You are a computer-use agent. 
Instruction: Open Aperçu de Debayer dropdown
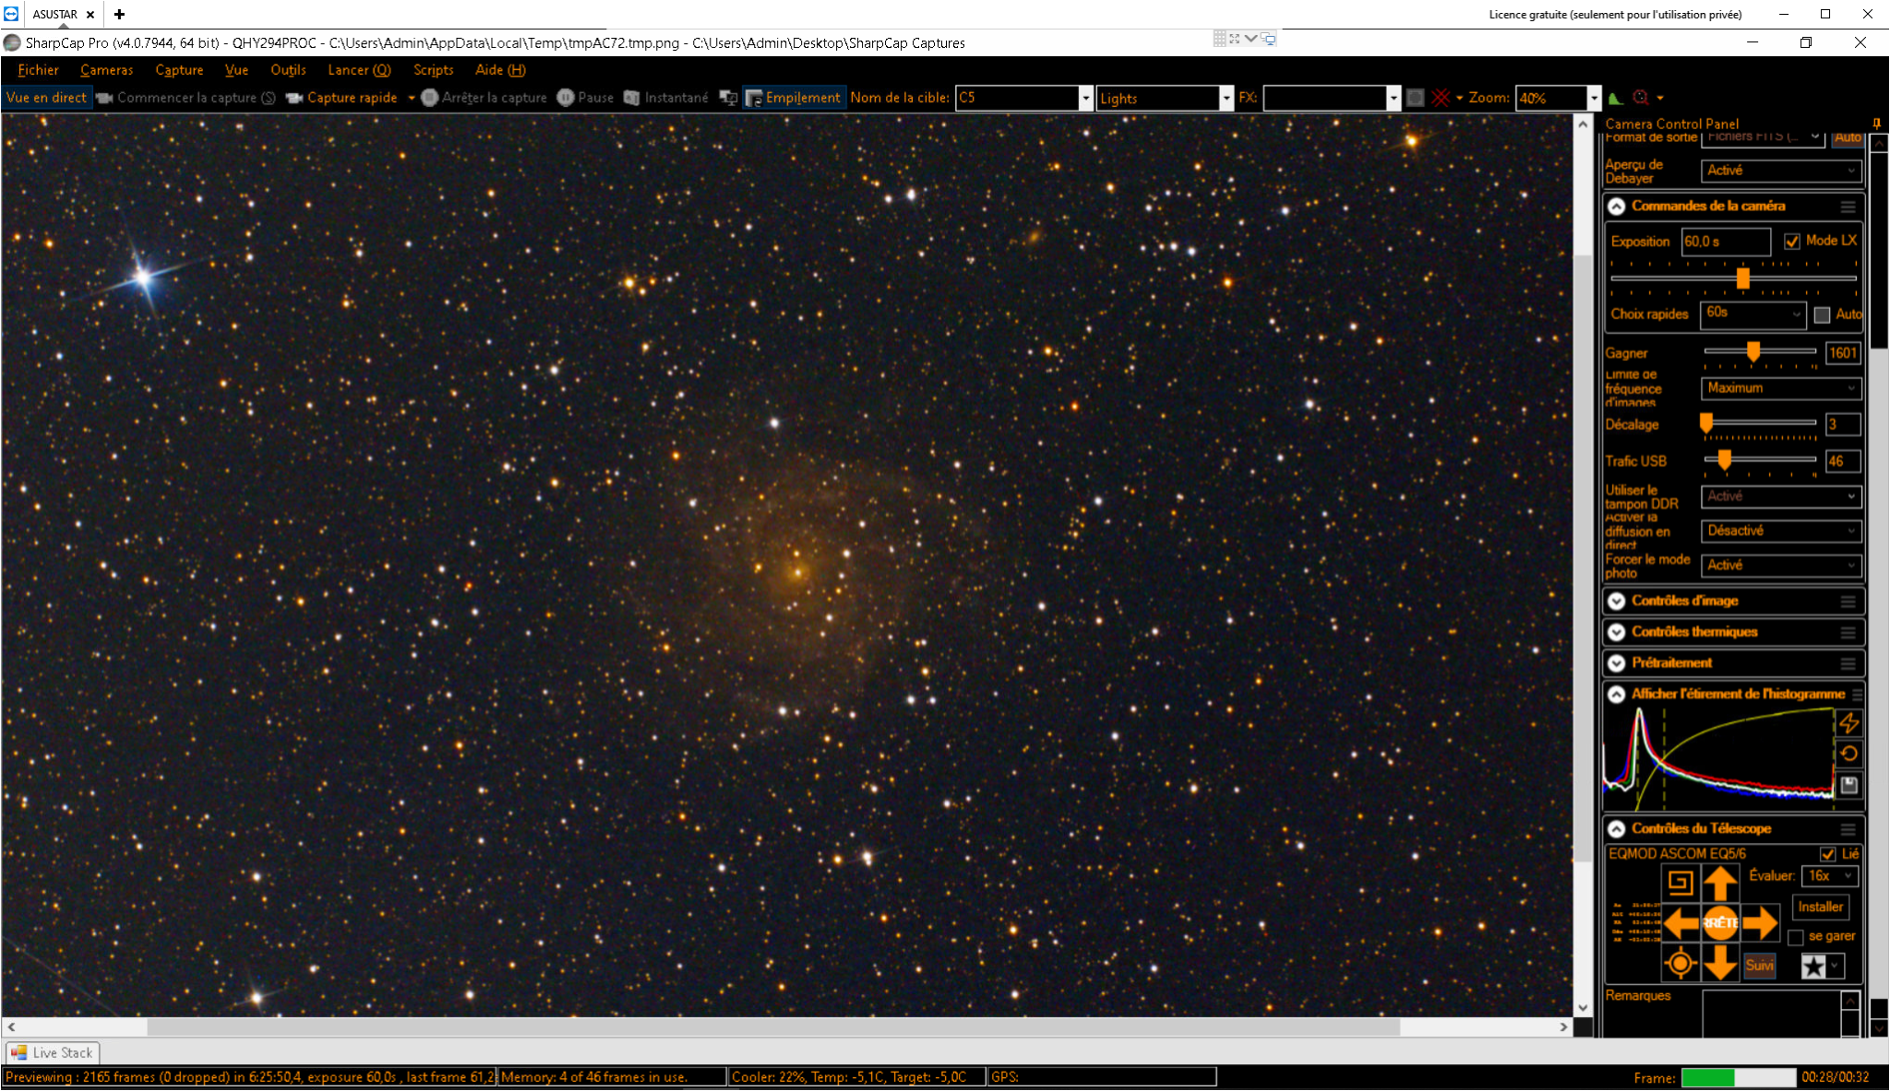[1780, 171]
